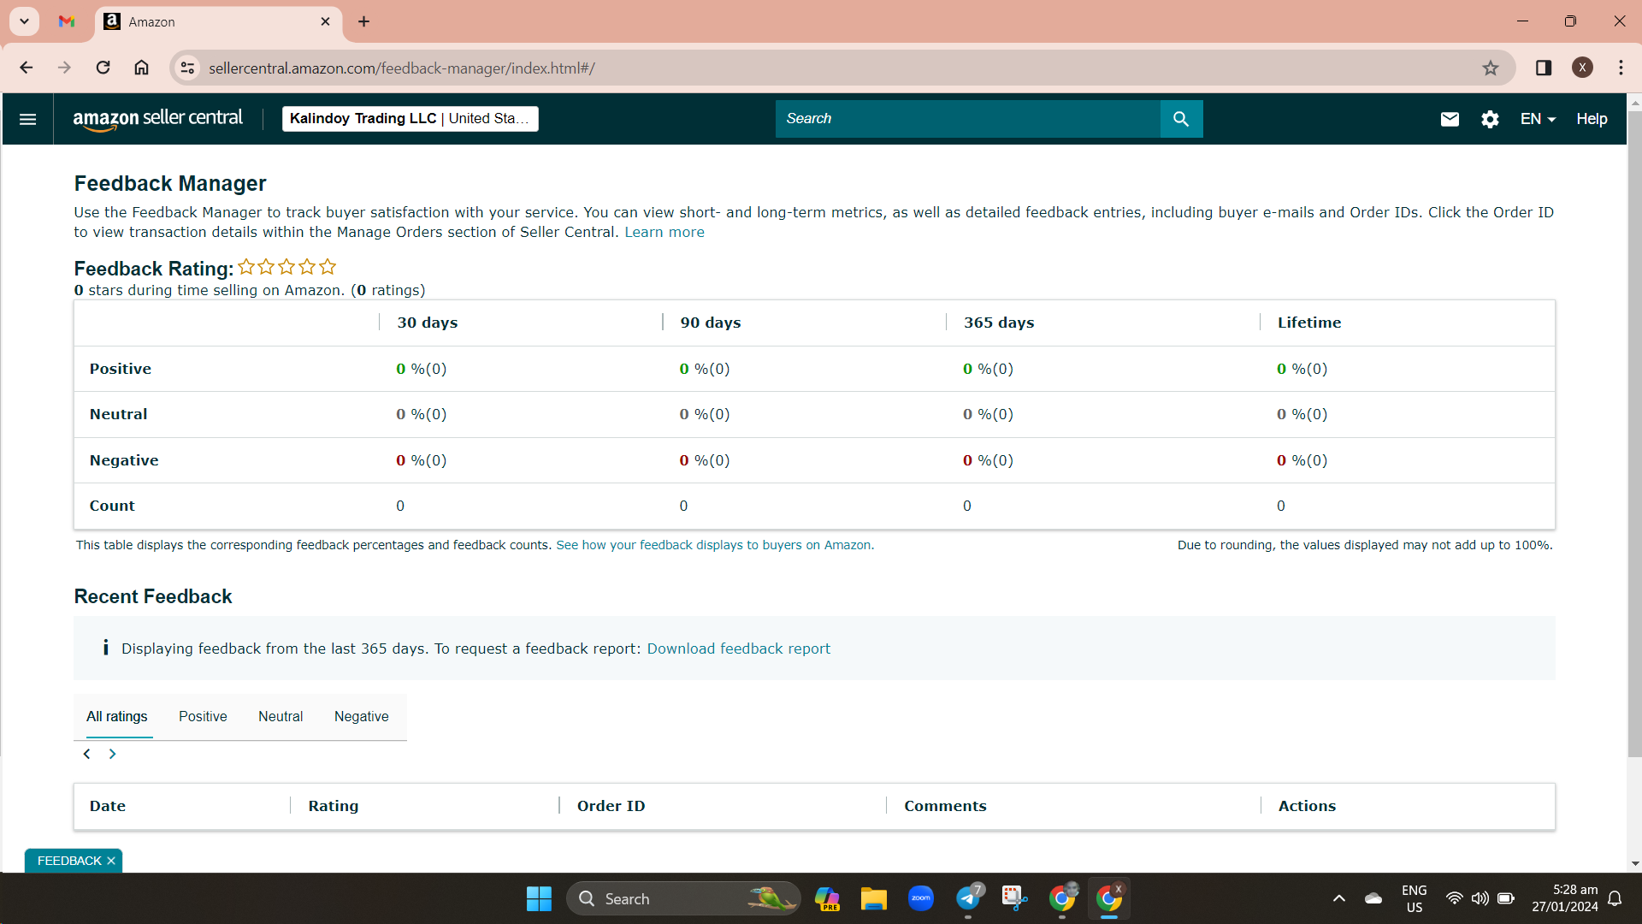Click the 365 days Count value
1642x924 pixels.
(966, 506)
